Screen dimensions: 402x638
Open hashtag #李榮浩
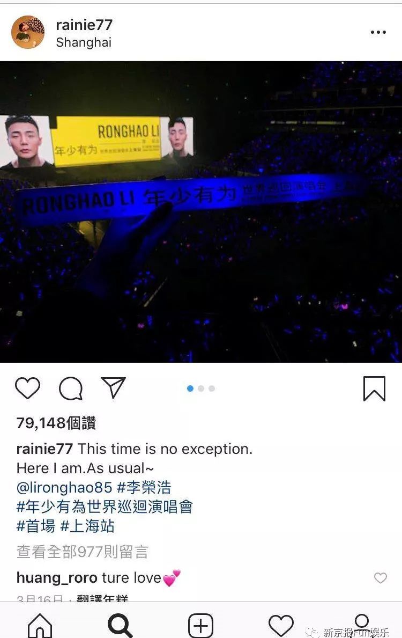pos(144,487)
